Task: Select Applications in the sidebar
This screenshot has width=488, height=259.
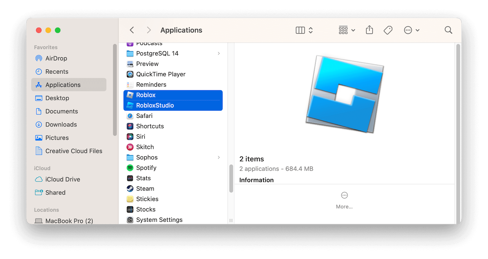Action: (x=69, y=85)
